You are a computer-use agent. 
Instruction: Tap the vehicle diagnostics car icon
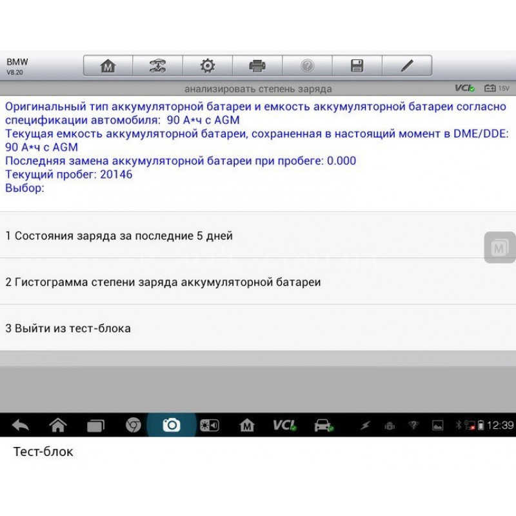322,425
